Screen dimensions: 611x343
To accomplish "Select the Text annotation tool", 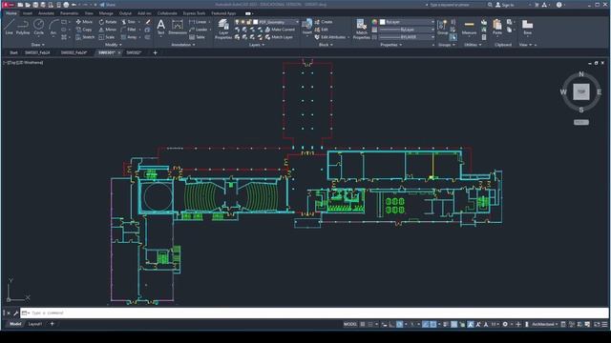I will click(x=161, y=28).
